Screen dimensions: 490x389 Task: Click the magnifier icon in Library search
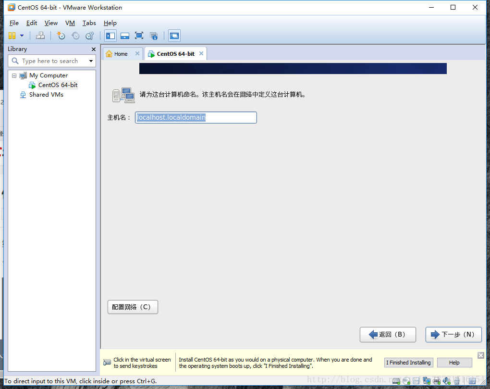pyautogui.click(x=15, y=61)
